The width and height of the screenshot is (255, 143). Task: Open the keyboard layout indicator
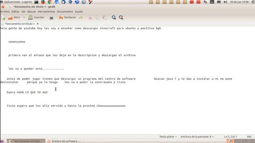212,2
